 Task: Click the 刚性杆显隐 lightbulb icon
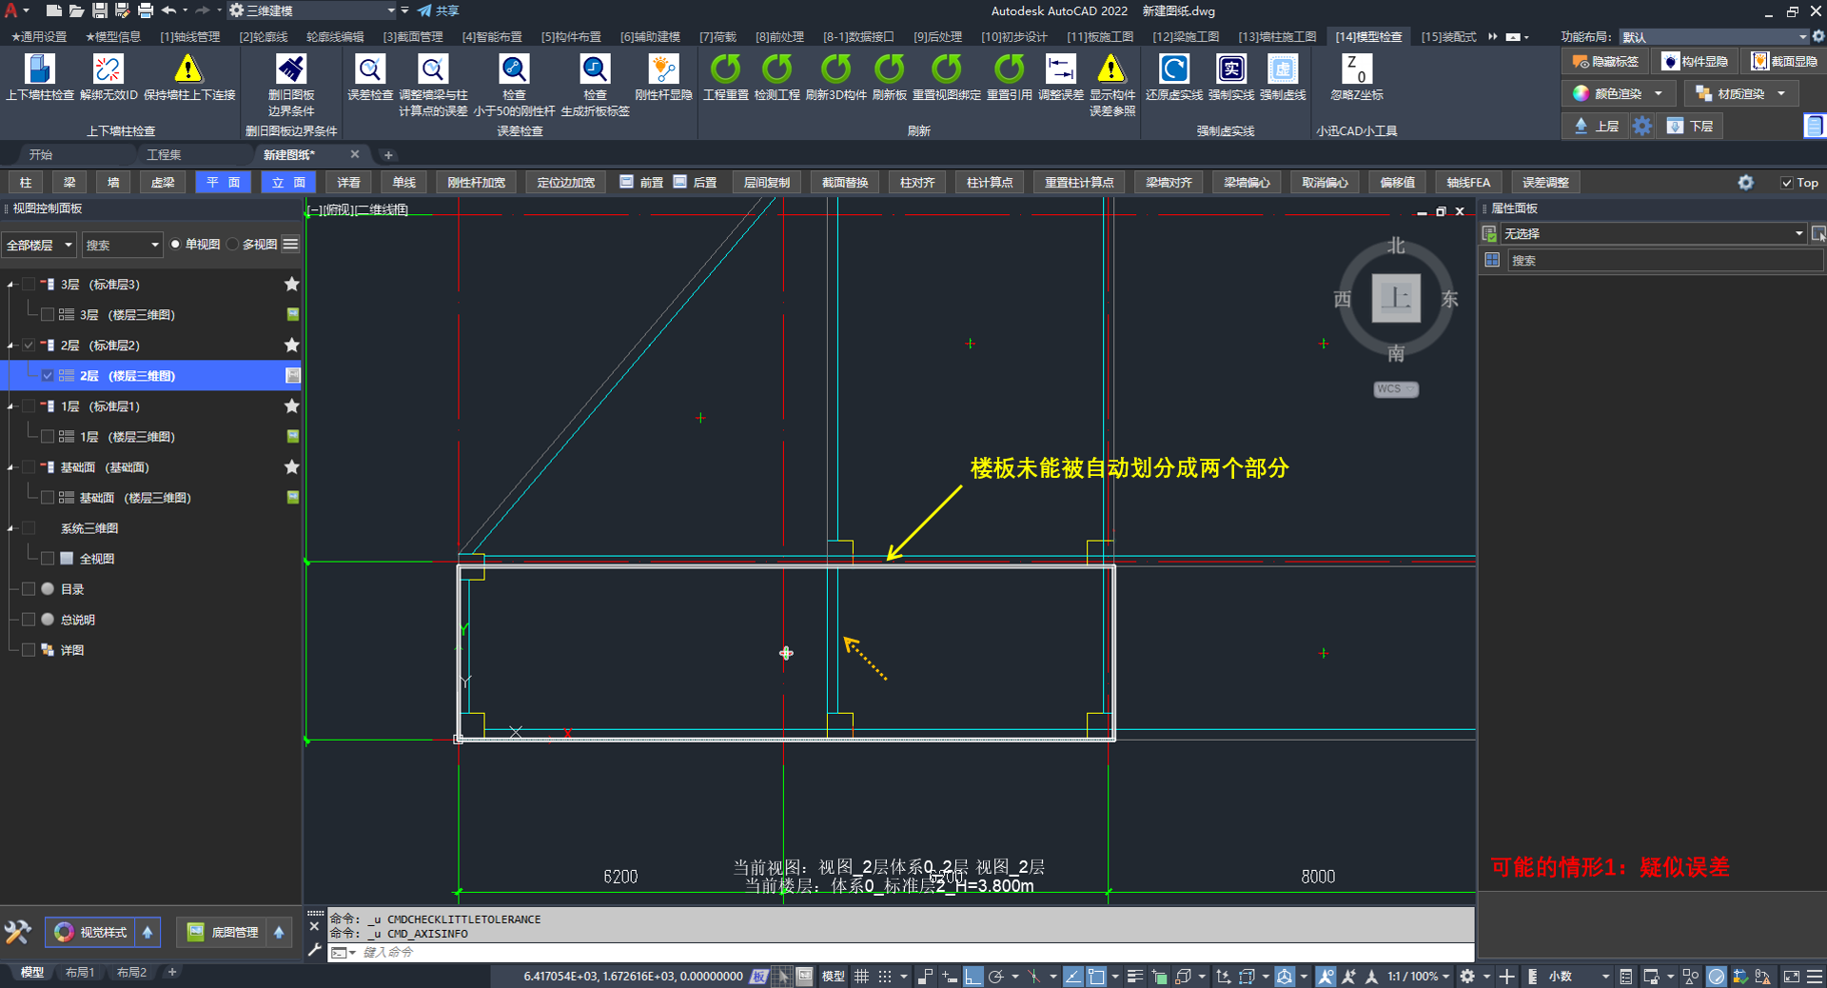pos(663,69)
